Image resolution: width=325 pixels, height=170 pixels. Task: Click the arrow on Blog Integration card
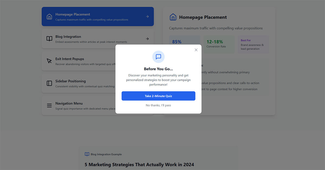click(147, 39)
